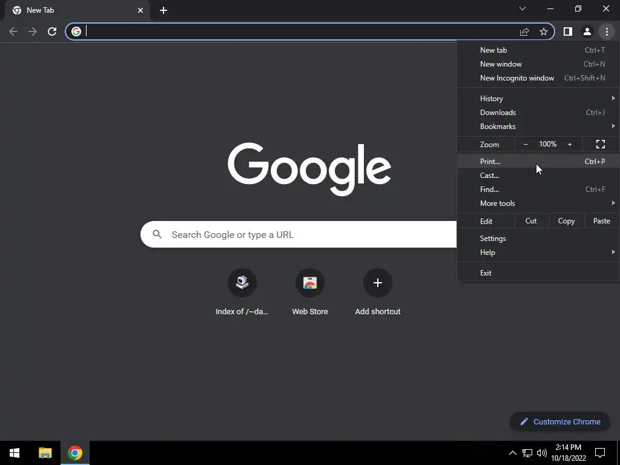Expand the More tools submenu
Screen dimensions: 620x465
click(x=538, y=203)
